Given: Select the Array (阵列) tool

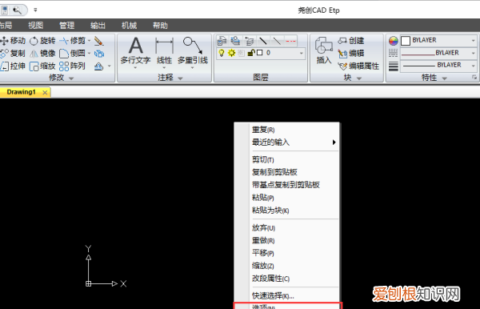Looking at the screenshot, I should pos(73,66).
